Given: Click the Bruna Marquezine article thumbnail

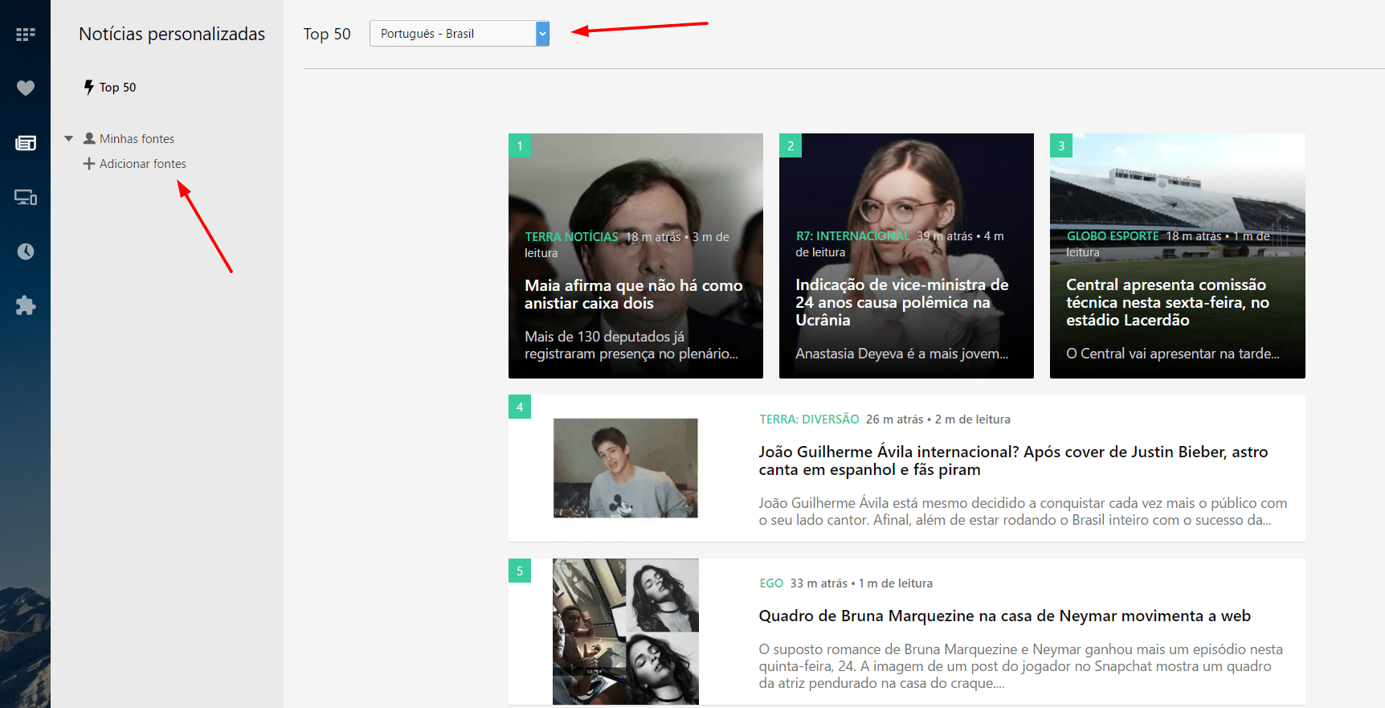Looking at the screenshot, I should coord(626,632).
